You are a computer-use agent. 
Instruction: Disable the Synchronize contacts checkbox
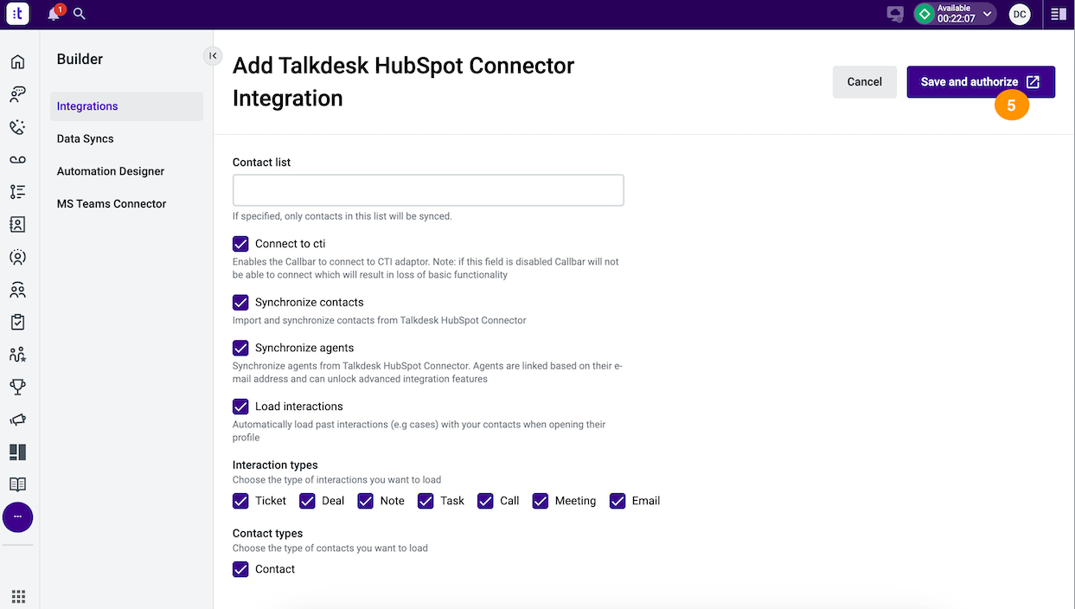coord(240,302)
